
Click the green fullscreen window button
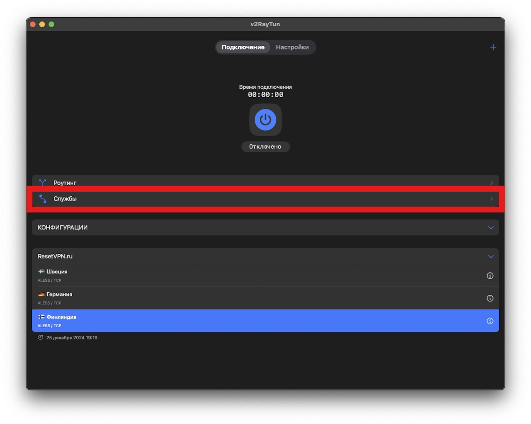[x=51, y=24]
